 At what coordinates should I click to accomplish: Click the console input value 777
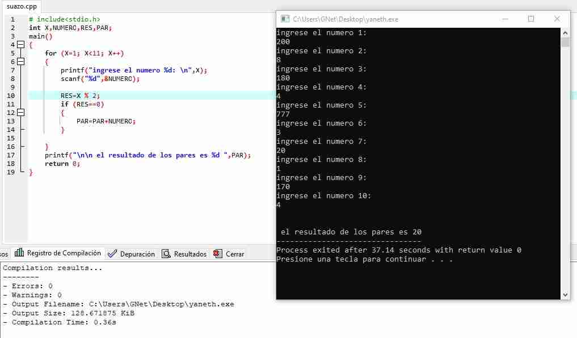point(283,114)
